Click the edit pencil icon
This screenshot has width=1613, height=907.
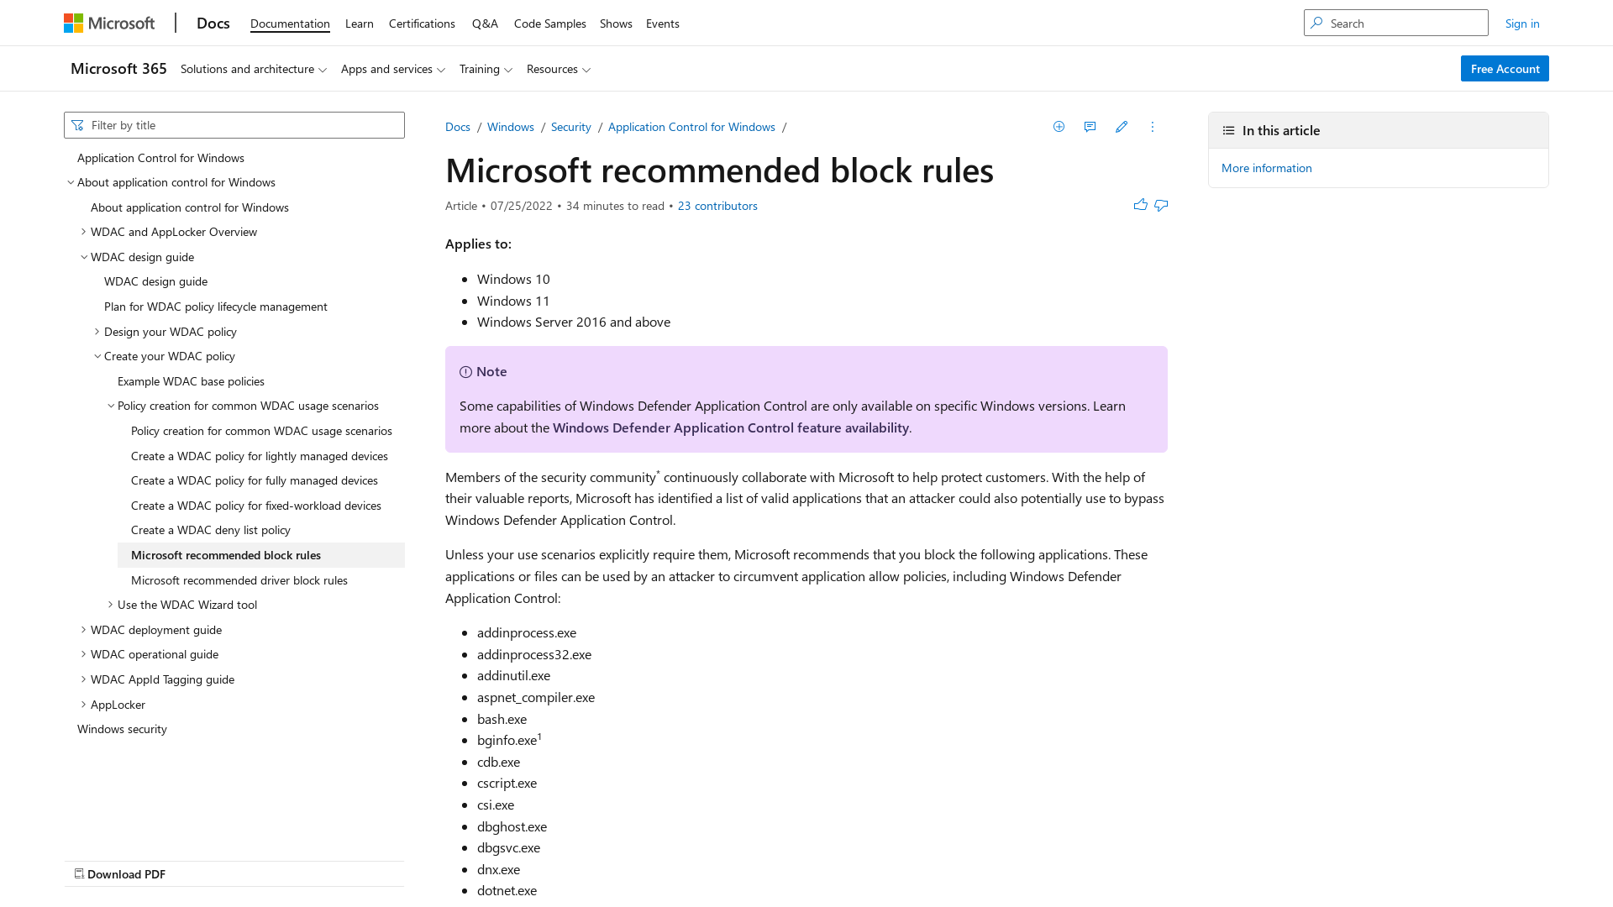(x=1122, y=127)
